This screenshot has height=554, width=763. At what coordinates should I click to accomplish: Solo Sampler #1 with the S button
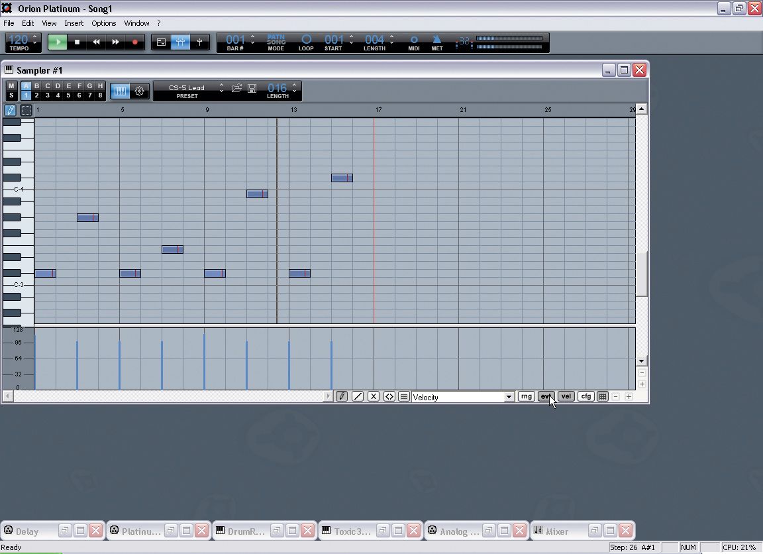tap(11, 95)
